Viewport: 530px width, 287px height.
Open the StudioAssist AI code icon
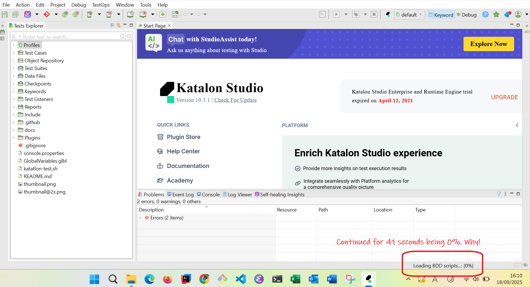pyautogui.click(x=175, y=14)
